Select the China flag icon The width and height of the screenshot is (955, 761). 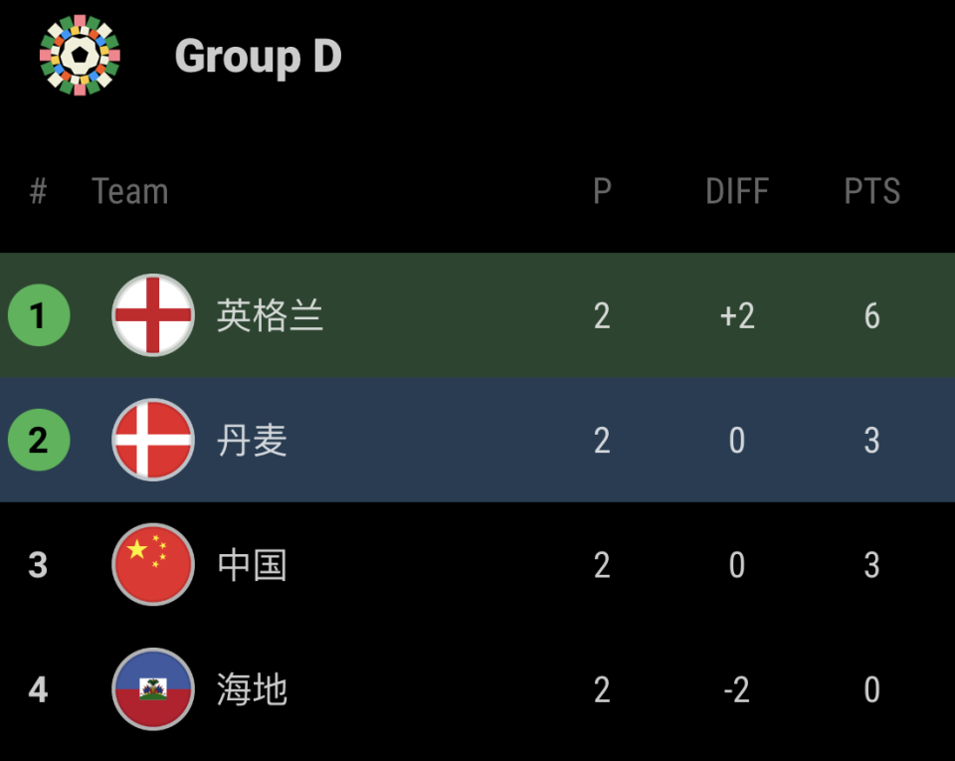[153, 565]
